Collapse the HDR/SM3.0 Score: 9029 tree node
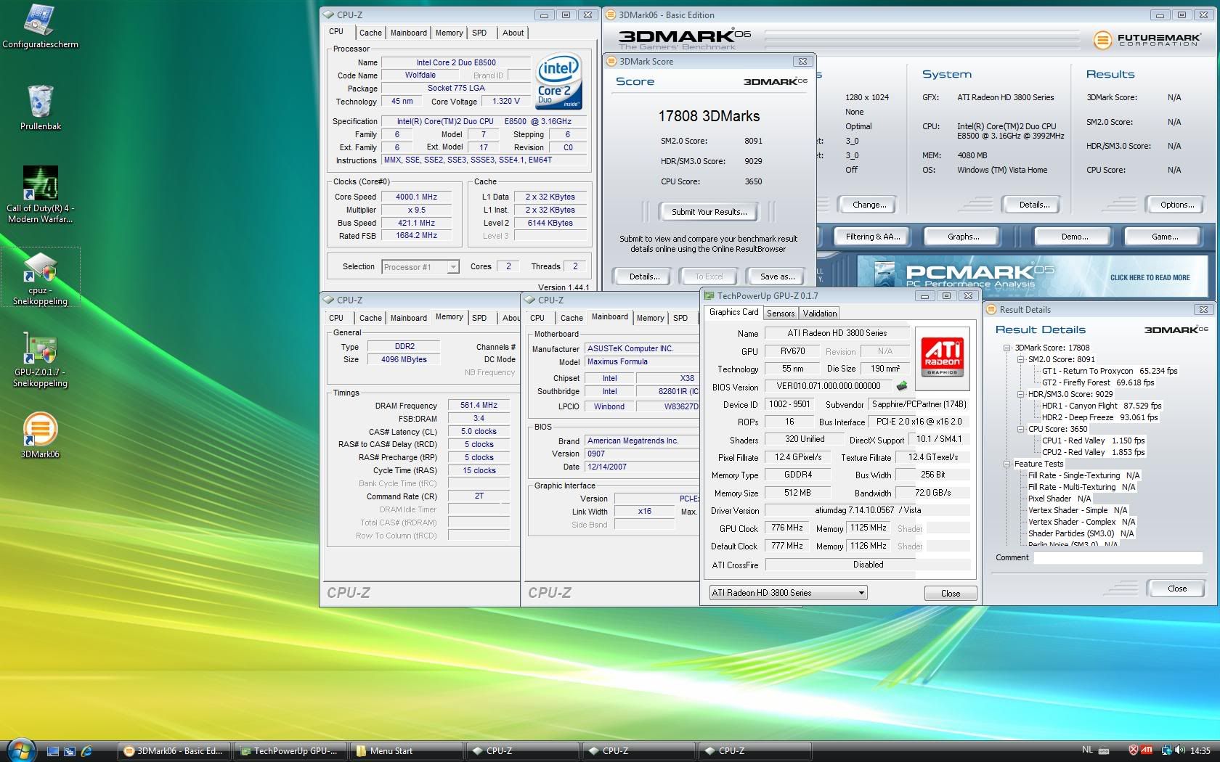 [x=1020, y=394]
